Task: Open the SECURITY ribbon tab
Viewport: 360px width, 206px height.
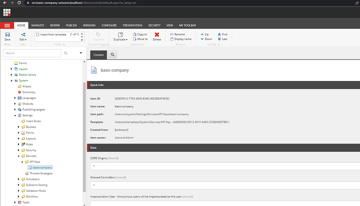Action: point(154,25)
